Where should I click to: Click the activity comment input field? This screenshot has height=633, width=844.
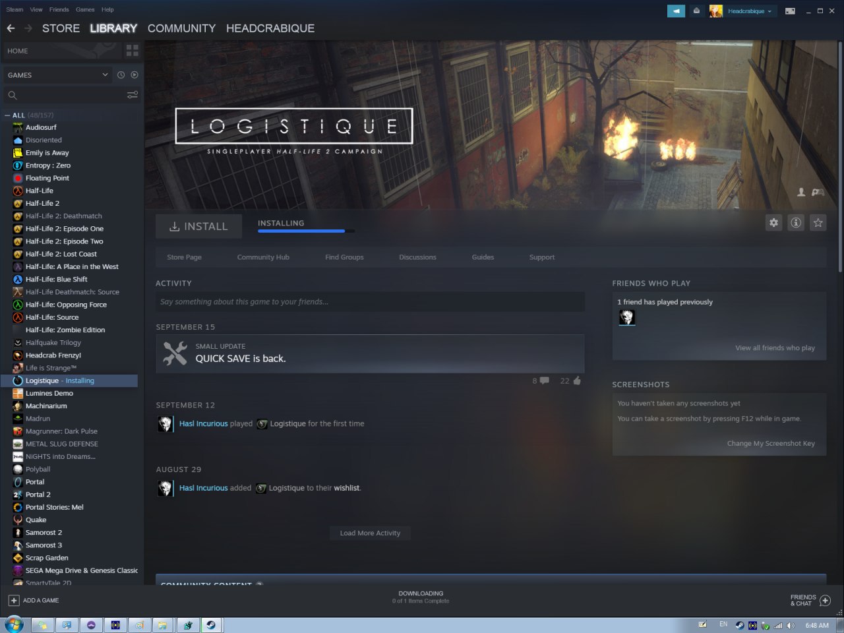point(370,302)
